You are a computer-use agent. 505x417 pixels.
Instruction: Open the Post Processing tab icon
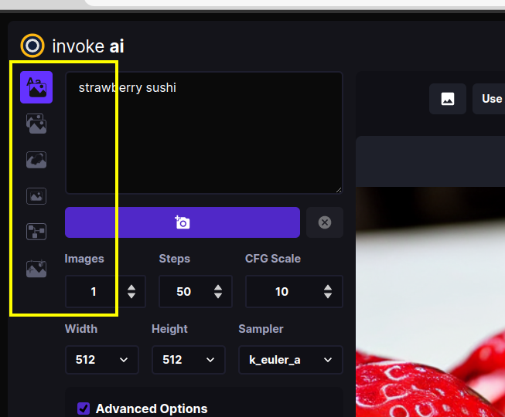tap(36, 269)
